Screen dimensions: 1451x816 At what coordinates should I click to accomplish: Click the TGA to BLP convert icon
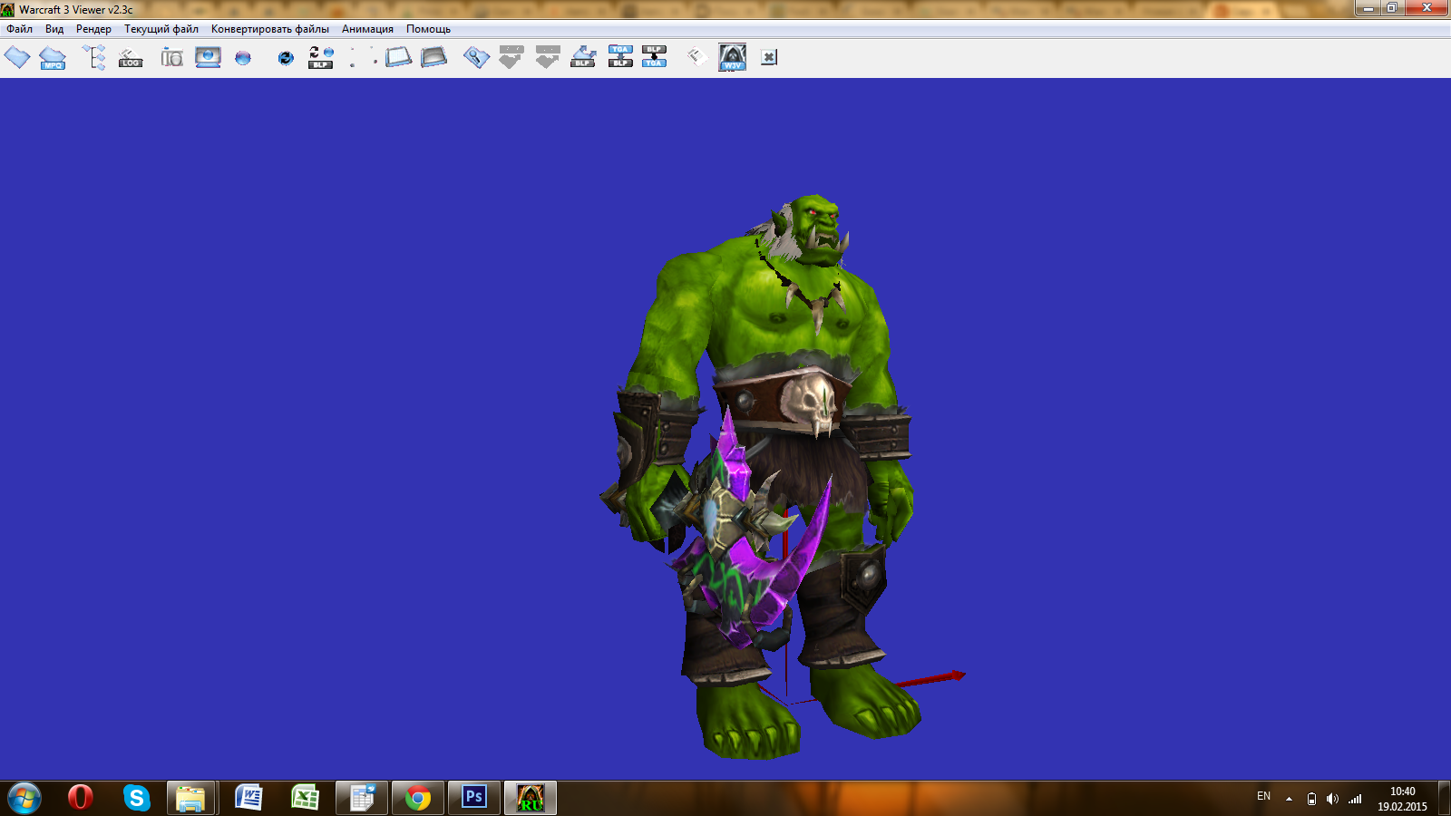point(620,58)
